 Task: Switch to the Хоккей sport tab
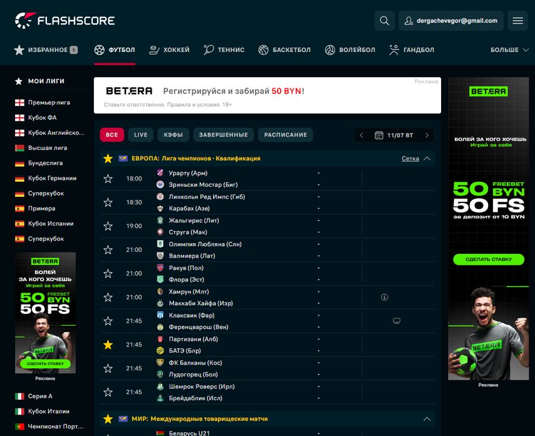click(169, 50)
